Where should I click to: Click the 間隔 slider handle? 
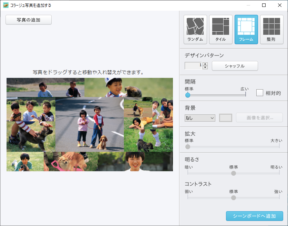click(188, 95)
